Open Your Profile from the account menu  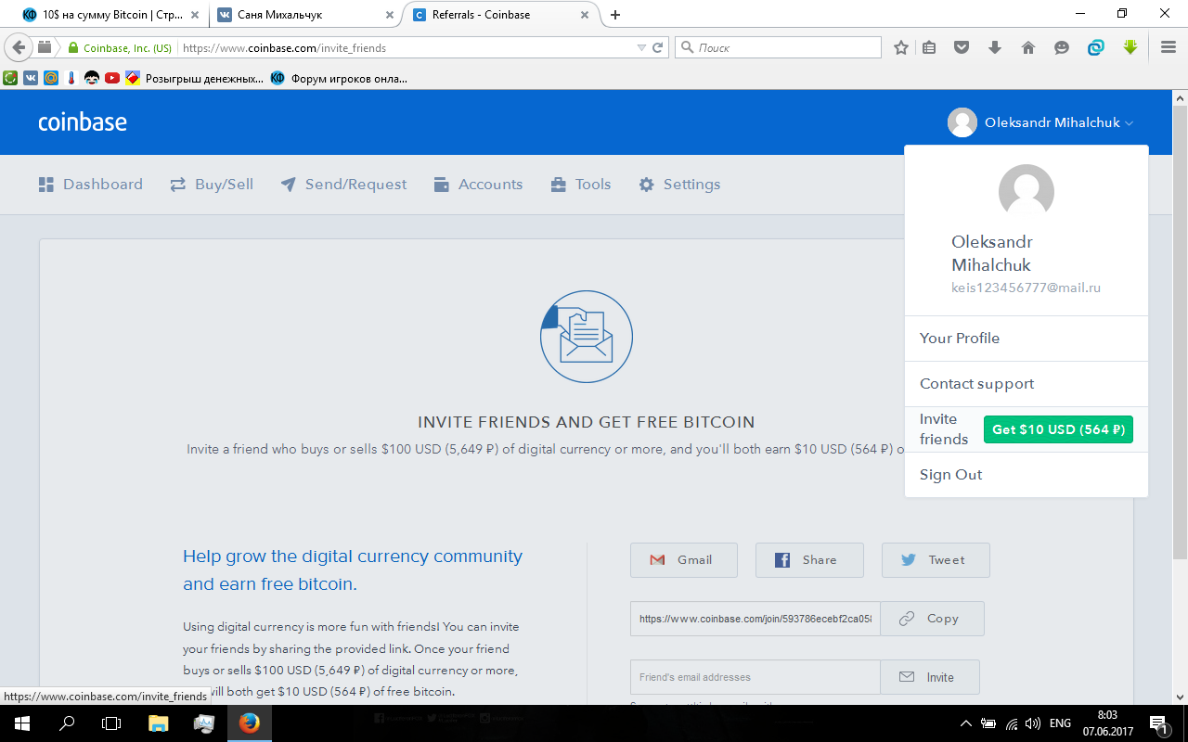(x=1027, y=339)
